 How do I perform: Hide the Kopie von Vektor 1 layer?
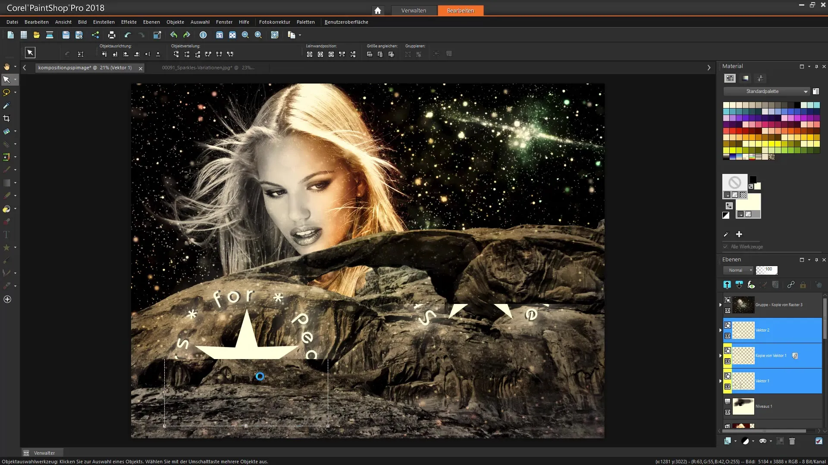(728, 361)
